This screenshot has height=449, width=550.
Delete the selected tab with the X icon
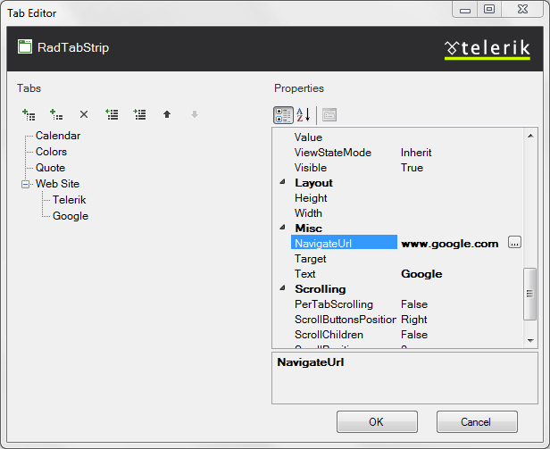point(84,114)
